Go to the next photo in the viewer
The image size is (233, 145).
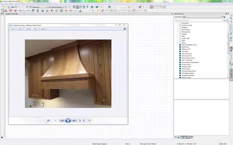[x=74, y=120]
